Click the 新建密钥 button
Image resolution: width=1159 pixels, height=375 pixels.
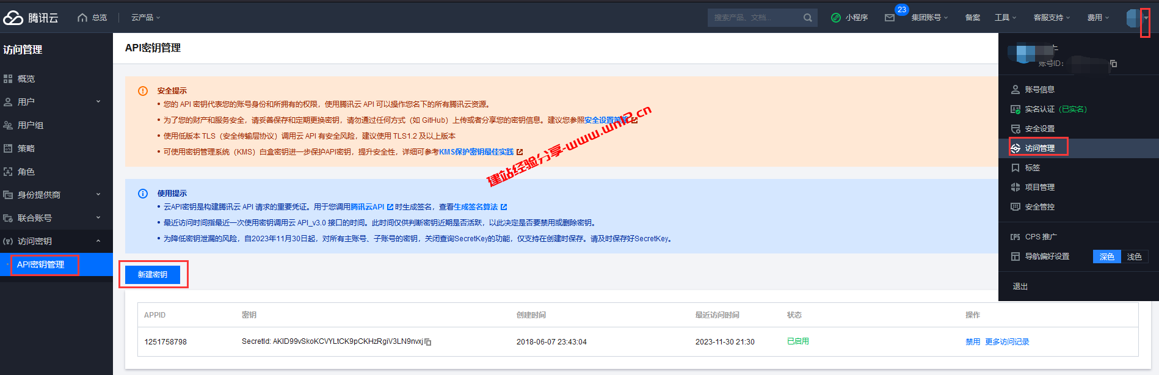click(153, 275)
